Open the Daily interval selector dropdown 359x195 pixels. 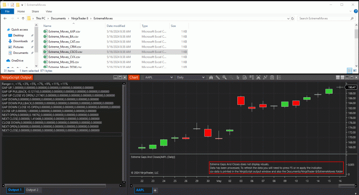(190, 78)
